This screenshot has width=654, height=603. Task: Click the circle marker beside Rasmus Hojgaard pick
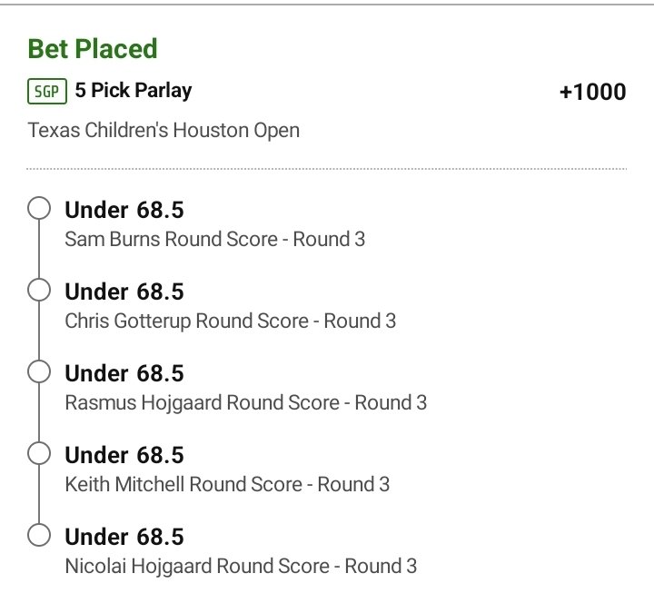pyautogui.click(x=39, y=372)
